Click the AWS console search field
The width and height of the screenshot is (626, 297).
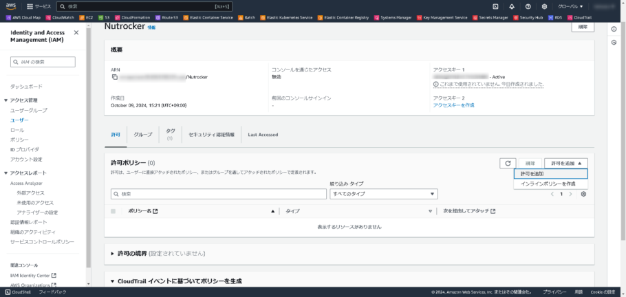click(x=144, y=6)
